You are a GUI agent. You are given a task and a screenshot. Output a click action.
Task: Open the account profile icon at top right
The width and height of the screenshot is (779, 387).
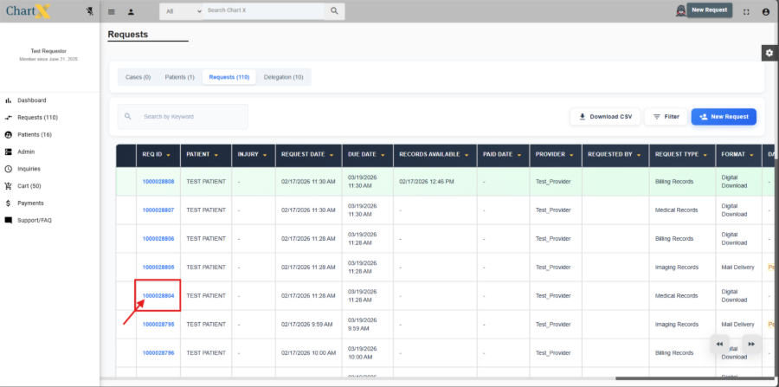point(766,11)
